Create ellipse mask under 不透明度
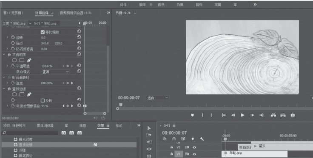The height and width of the screenshot is (158, 313). click(x=14, y=60)
